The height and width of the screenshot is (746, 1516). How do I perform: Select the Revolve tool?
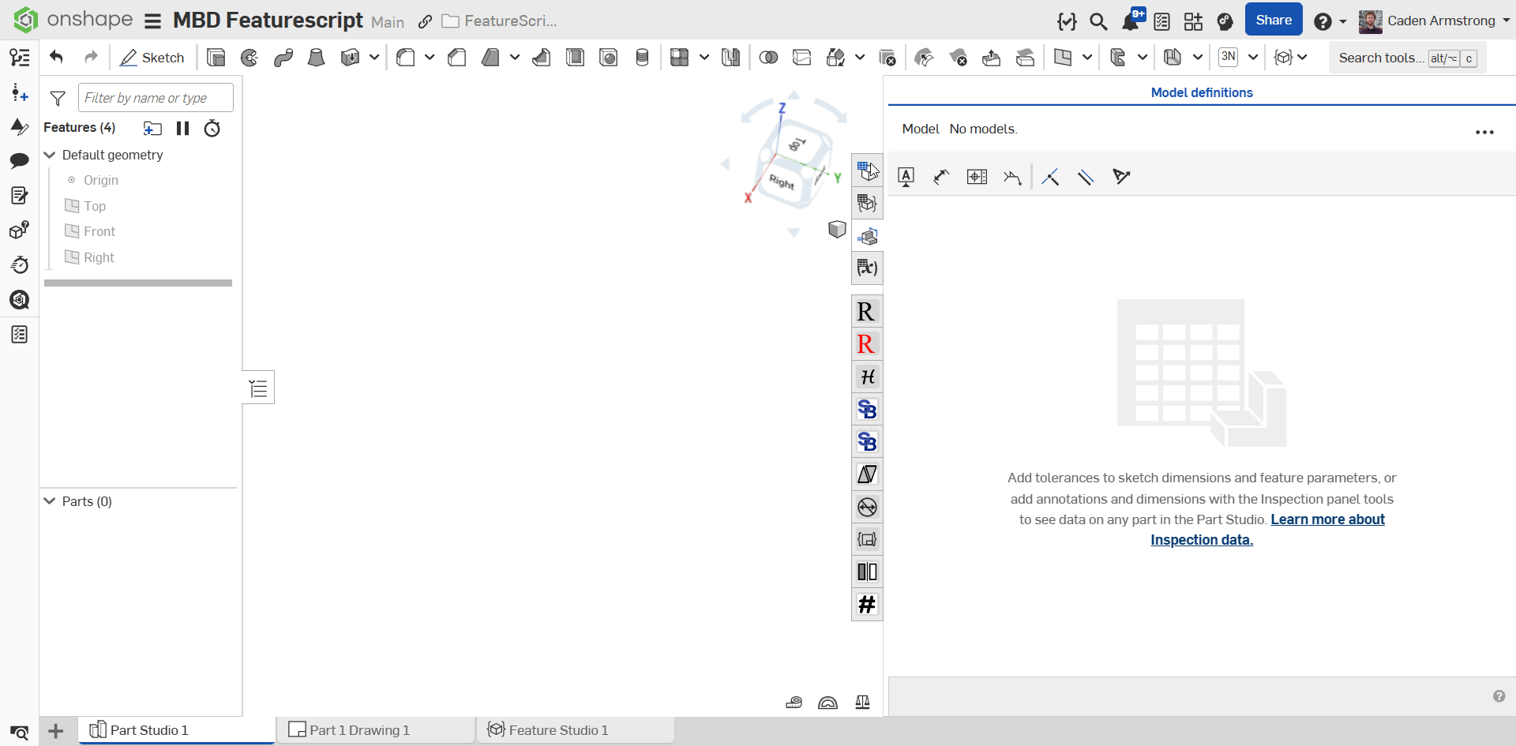250,58
